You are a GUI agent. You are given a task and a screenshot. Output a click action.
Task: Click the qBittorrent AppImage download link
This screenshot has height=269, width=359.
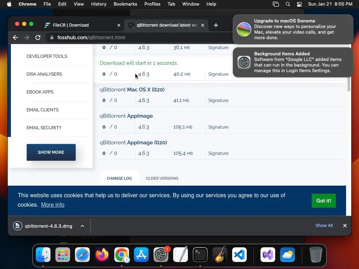(126, 116)
